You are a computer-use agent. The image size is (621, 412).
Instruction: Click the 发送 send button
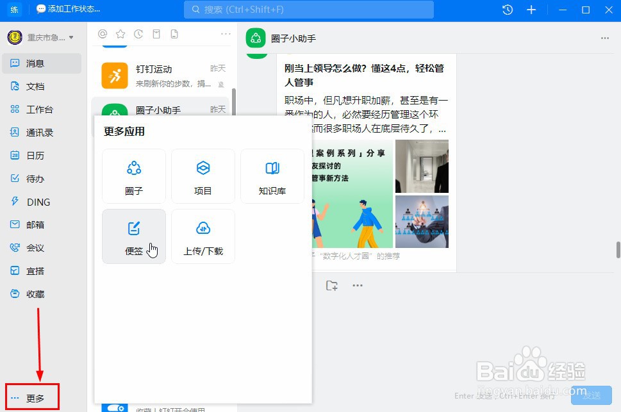592,395
